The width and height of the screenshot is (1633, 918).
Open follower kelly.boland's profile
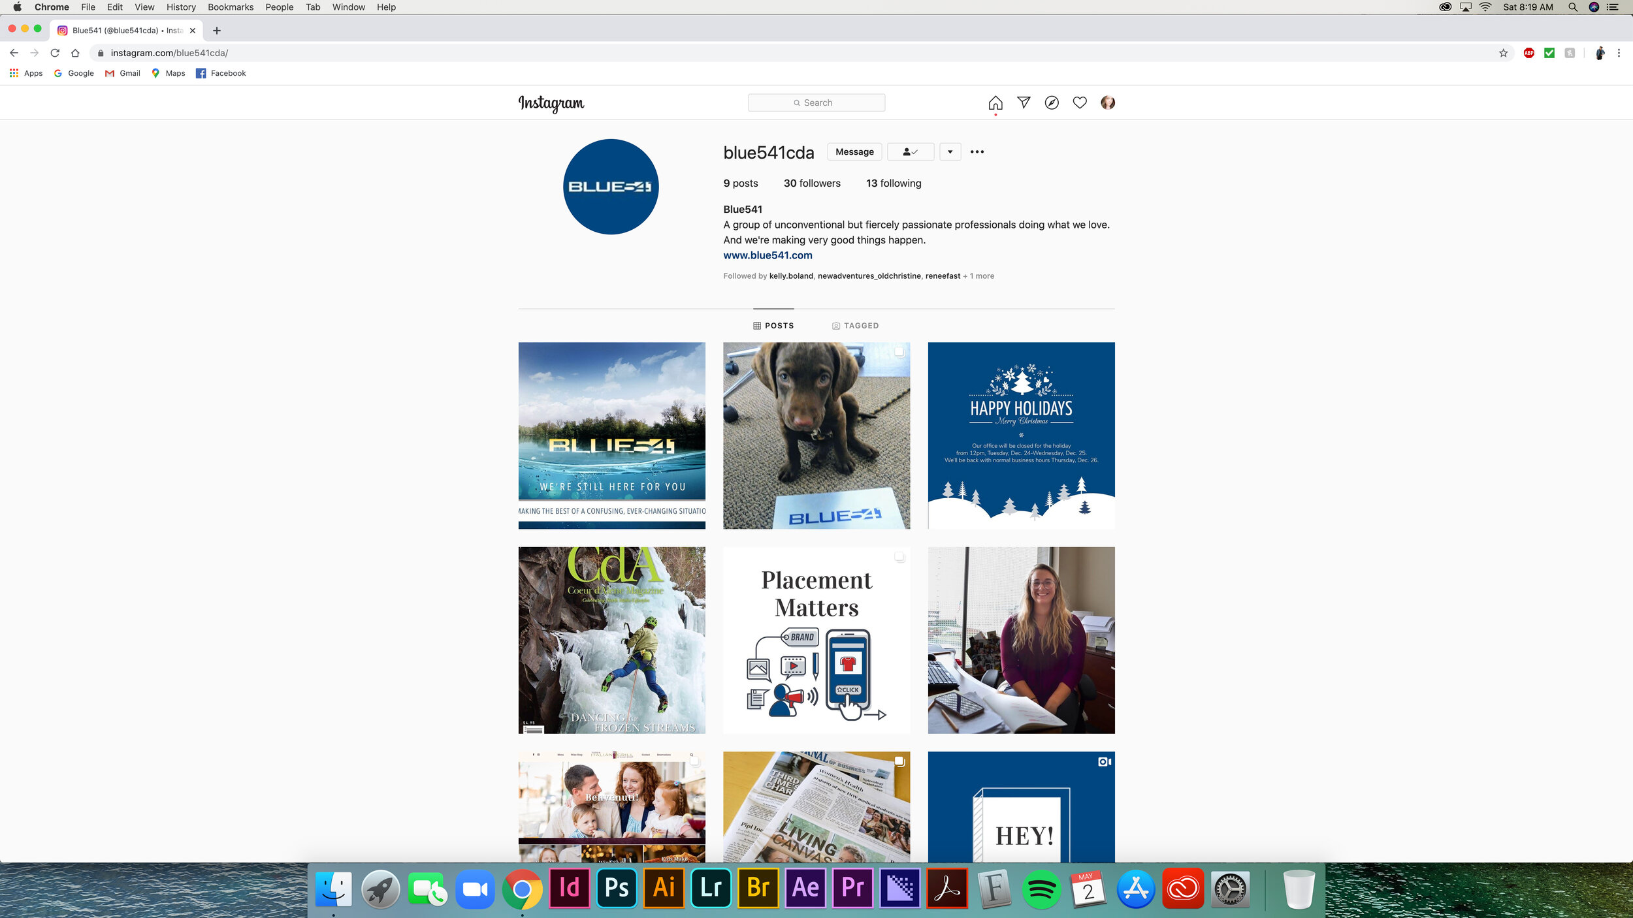[x=791, y=276]
